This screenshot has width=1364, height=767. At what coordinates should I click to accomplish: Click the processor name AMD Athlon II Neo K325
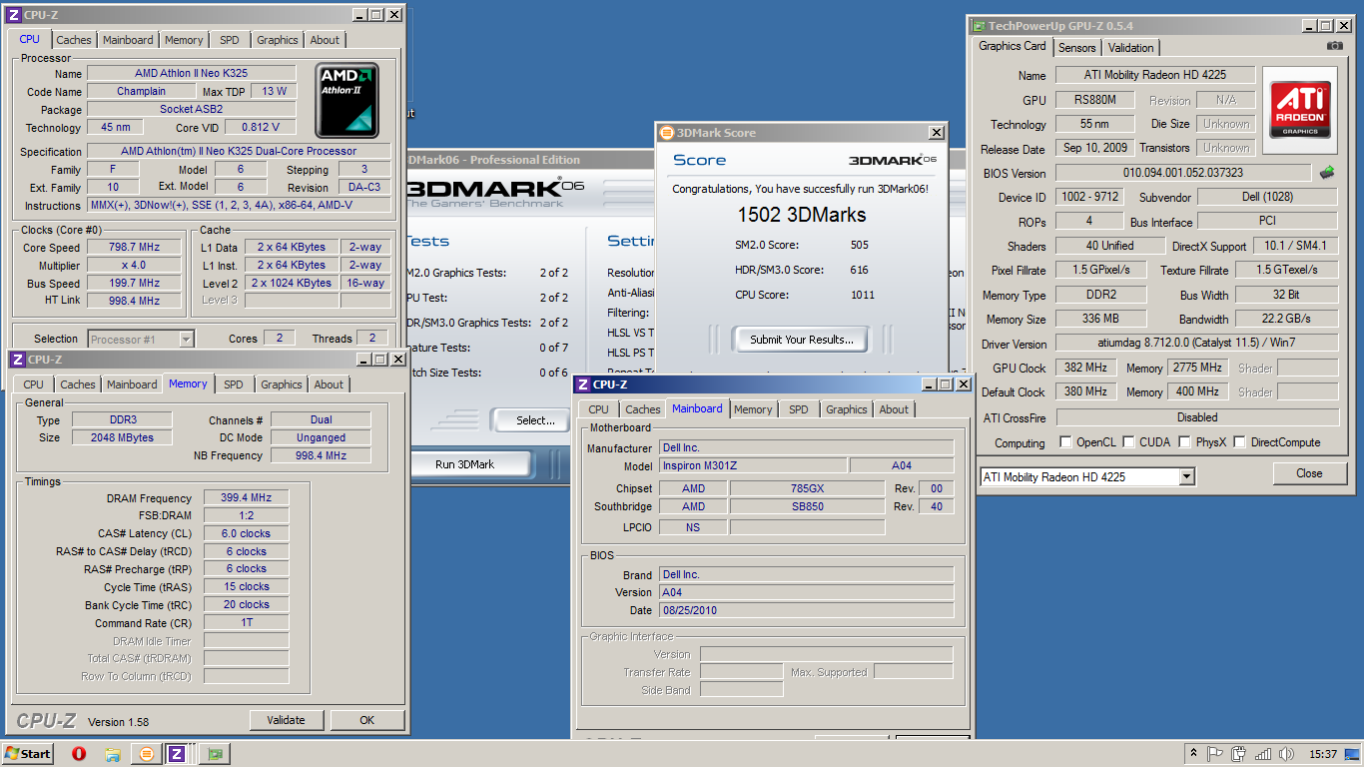pos(192,74)
